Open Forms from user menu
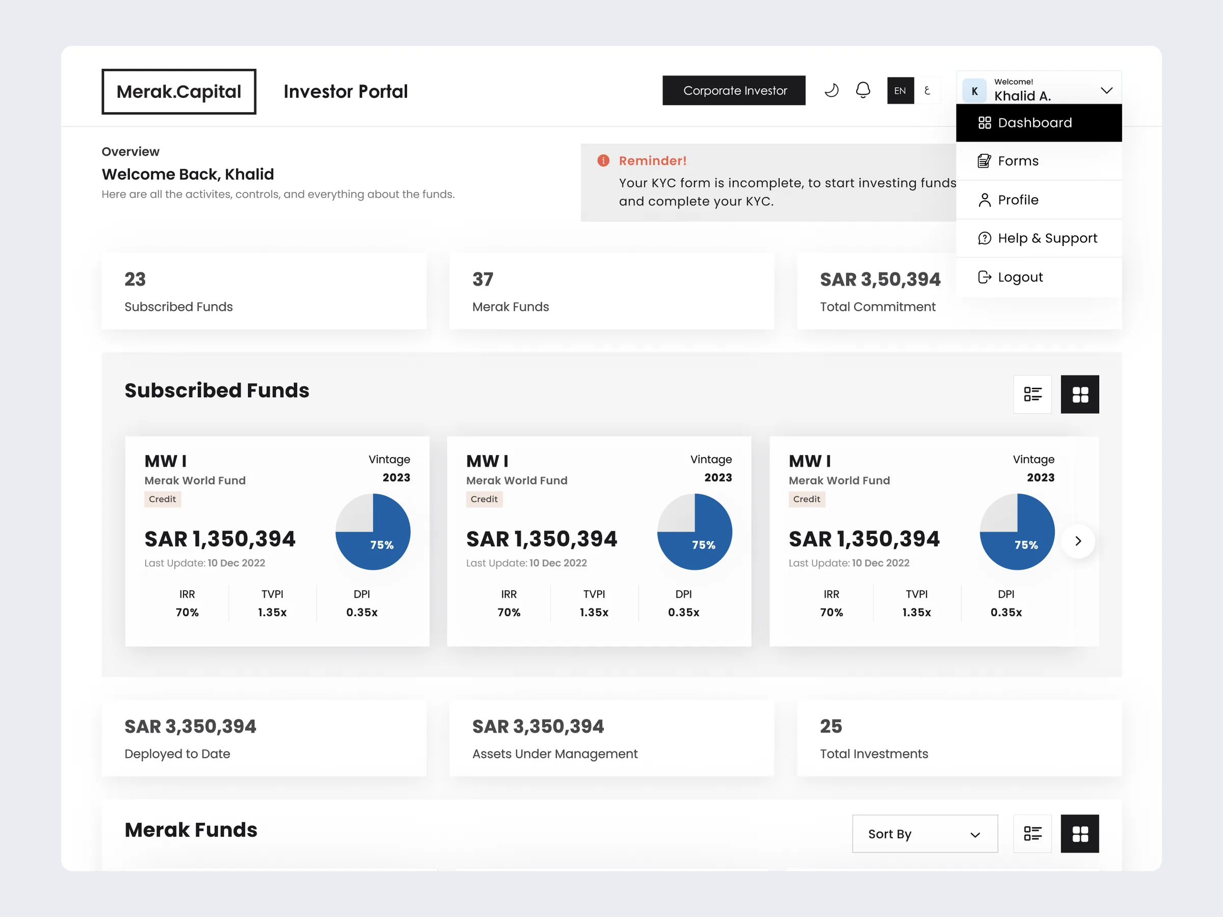1223x917 pixels. click(x=1039, y=161)
